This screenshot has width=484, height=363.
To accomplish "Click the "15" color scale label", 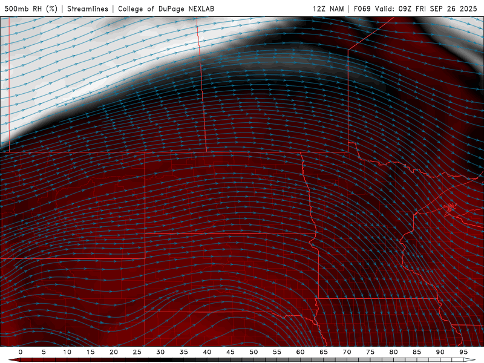I will point(90,352).
